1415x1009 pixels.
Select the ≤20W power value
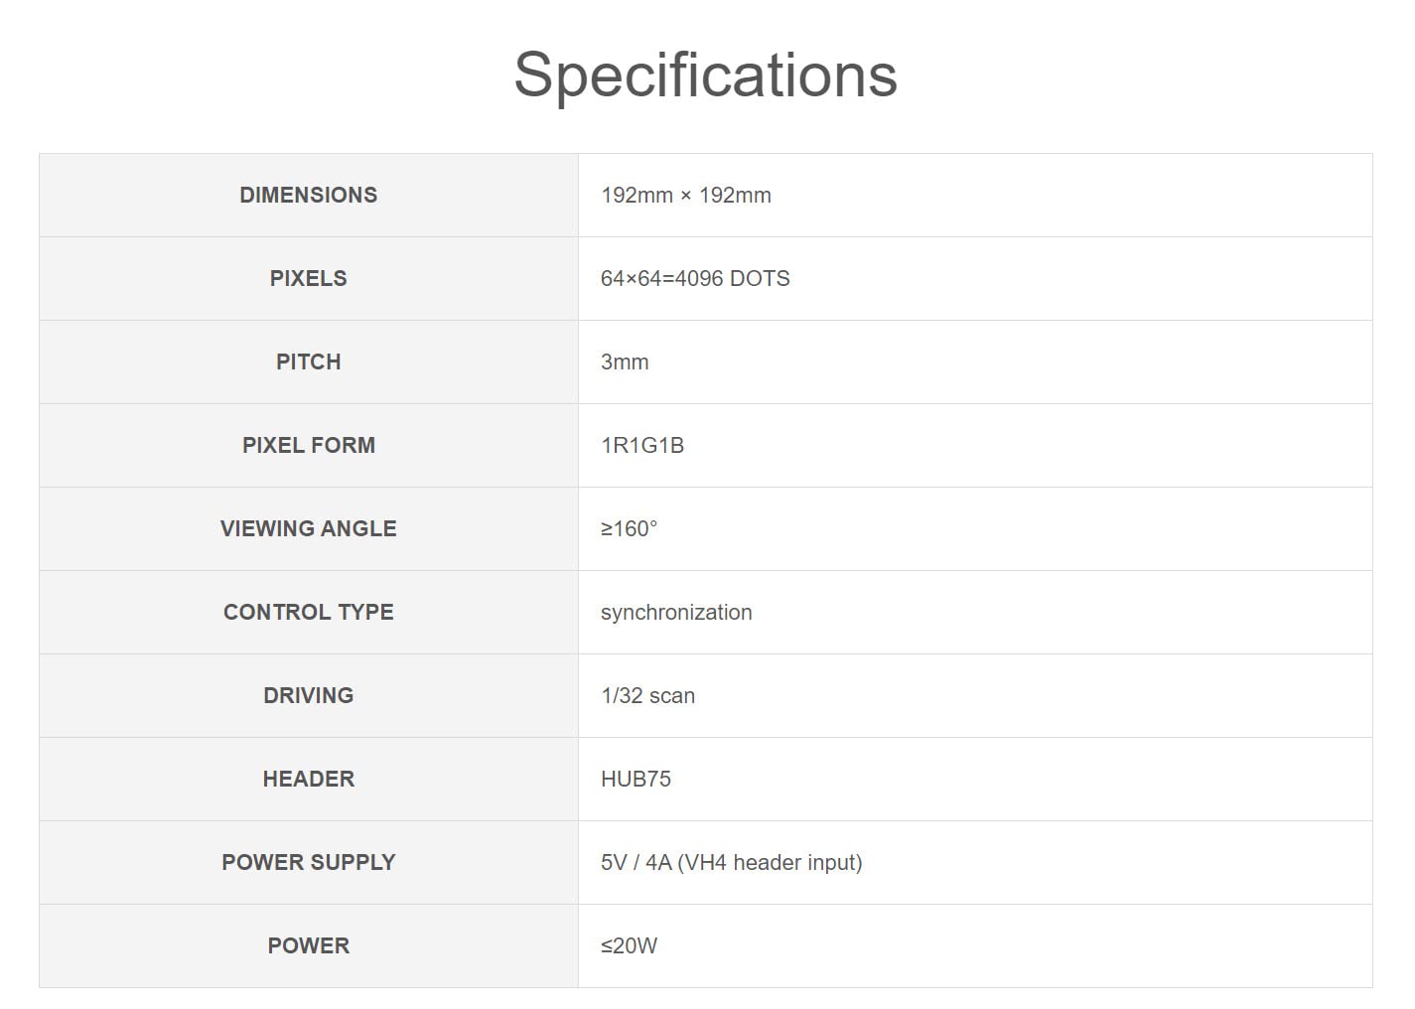pos(629,945)
